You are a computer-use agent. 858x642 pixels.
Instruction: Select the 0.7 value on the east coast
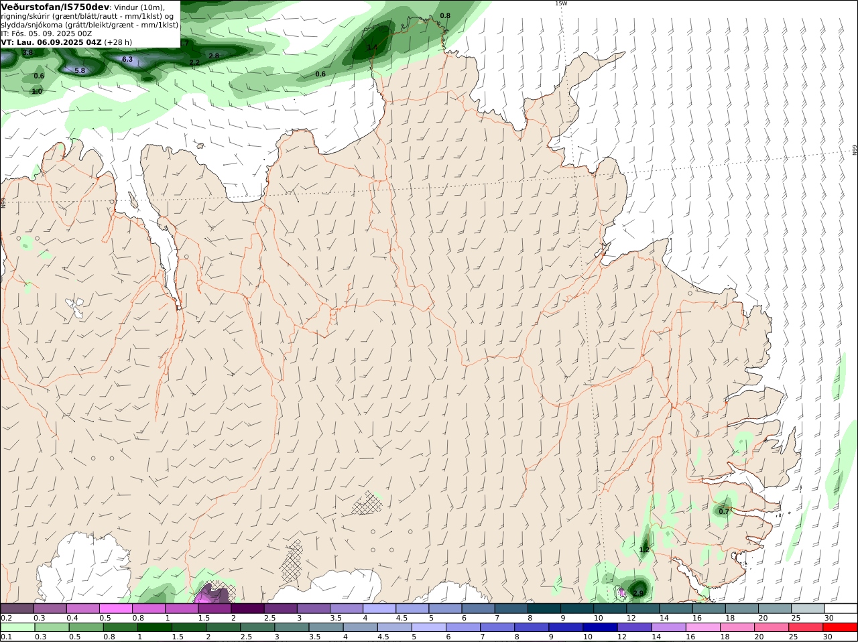724,511
